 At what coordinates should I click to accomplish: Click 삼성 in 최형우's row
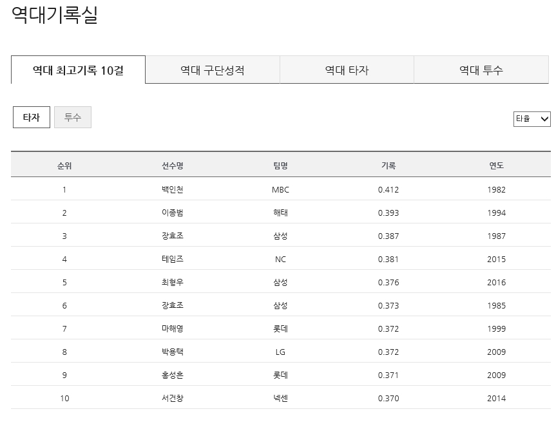pyautogui.click(x=280, y=283)
